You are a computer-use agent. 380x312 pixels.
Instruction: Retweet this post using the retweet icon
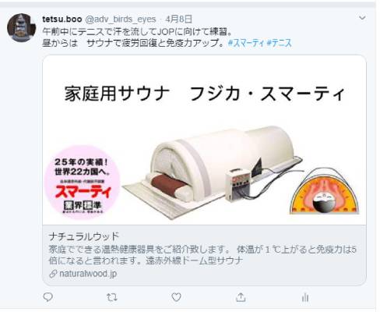[112, 297]
